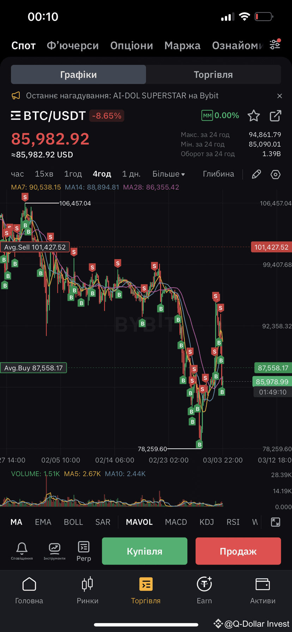Open the pair list icon beside BTC/USDT
The image size is (292, 632).
(x=16, y=116)
